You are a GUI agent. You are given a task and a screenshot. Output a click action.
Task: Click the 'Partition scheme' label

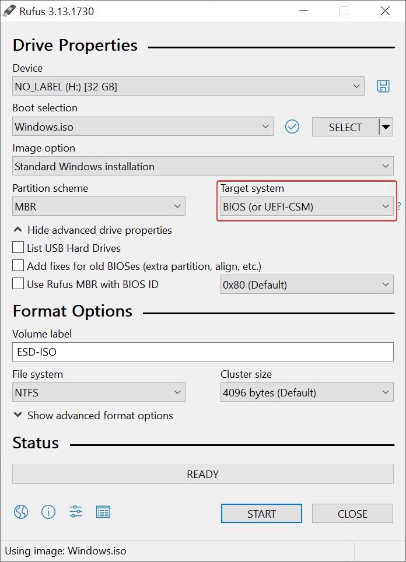[50, 188]
